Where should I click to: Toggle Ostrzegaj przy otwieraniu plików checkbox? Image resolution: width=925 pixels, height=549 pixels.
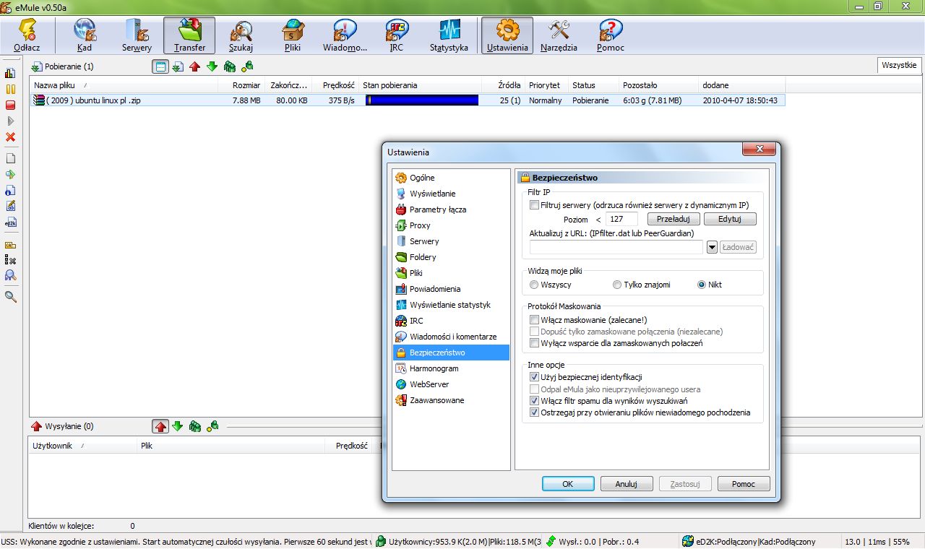[x=535, y=412]
